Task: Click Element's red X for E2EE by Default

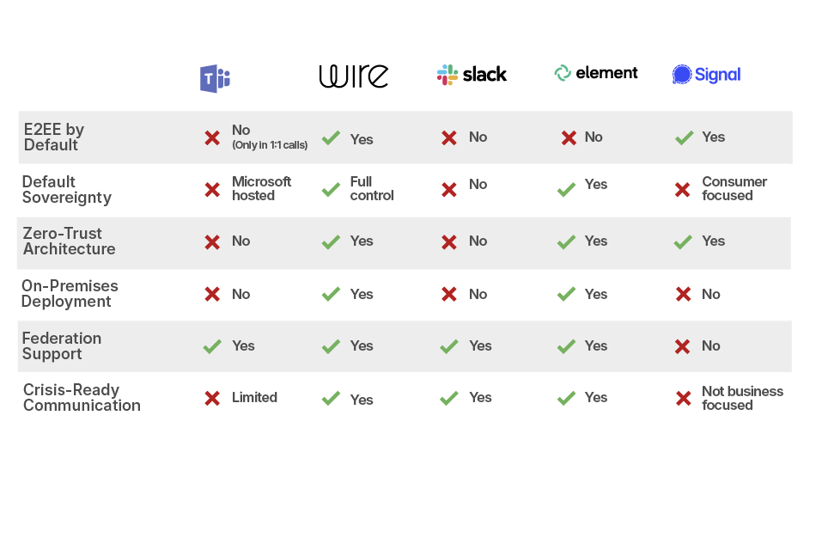Action: (568, 137)
